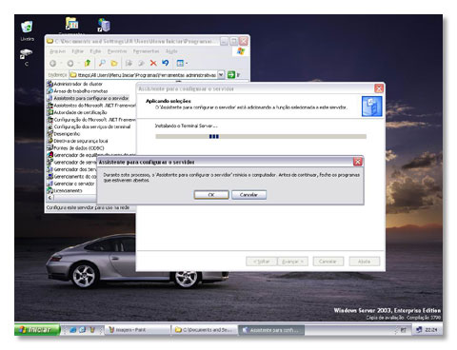Screen dimensions: 457x350
Task: Click the Folders toolbar icon
Action: (x=114, y=63)
